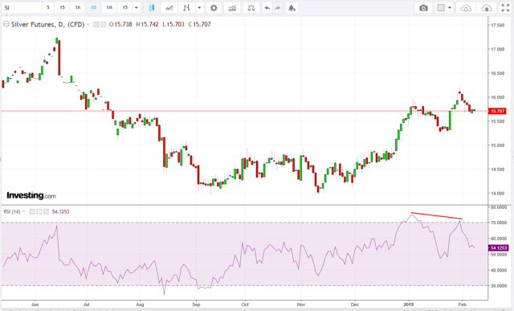The height and width of the screenshot is (311, 514).
Task: Create a price alert bell
Action: tap(292, 7)
